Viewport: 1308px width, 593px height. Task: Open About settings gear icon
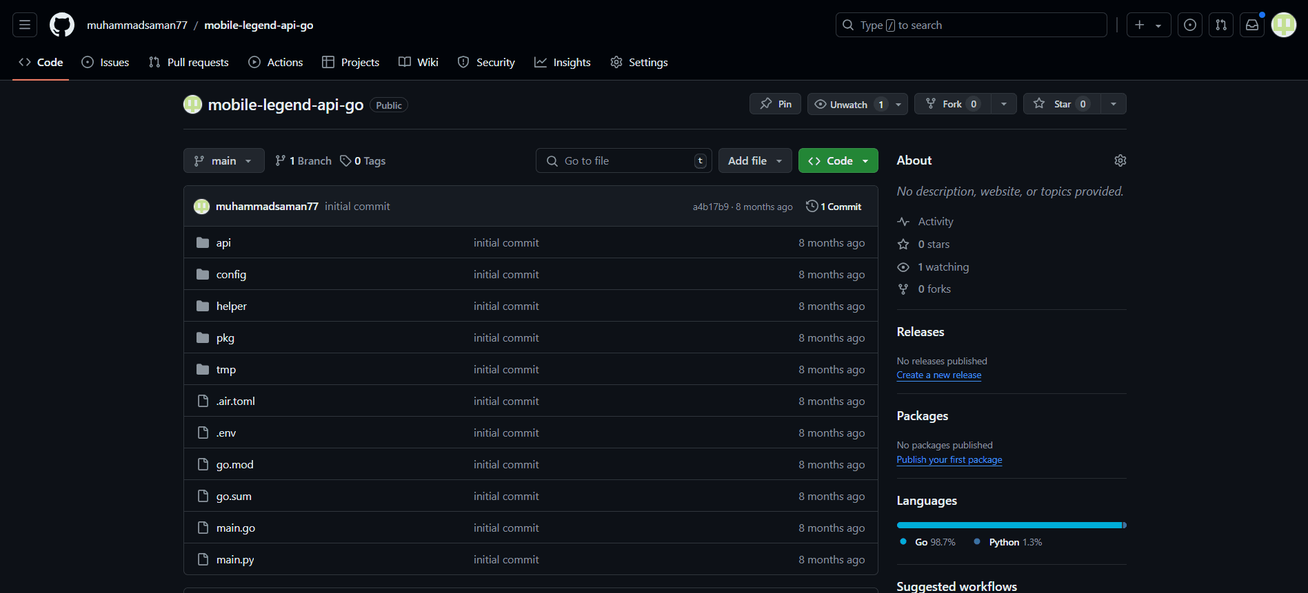click(x=1120, y=160)
